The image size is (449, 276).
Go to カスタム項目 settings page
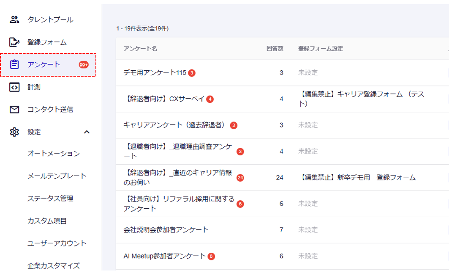[x=47, y=221]
